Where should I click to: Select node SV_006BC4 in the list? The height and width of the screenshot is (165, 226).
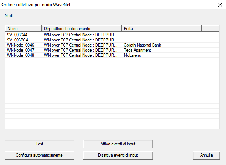tap(17, 40)
